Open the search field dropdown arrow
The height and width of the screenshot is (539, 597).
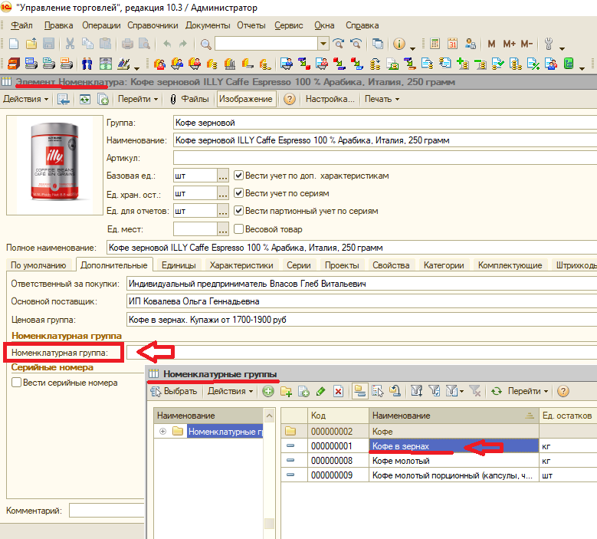323,44
